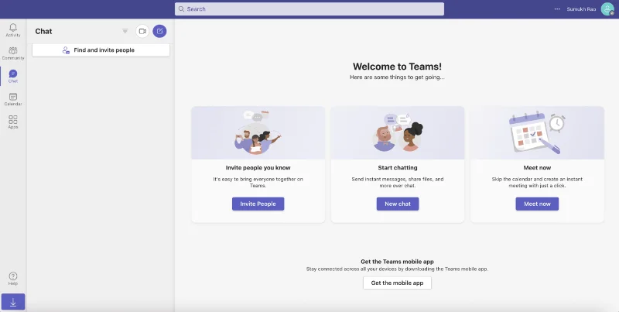Click the Invite People button

pyautogui.click(x=258, y=204)
